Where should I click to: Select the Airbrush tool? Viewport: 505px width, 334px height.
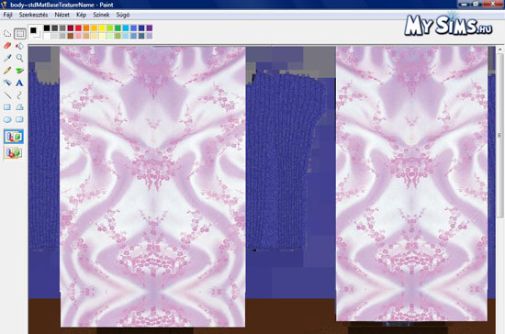pos(7,83)
